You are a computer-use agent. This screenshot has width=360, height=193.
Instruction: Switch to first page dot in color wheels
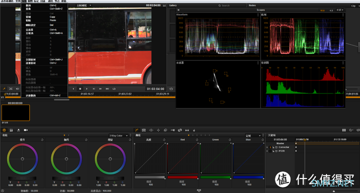coord(64,135)
